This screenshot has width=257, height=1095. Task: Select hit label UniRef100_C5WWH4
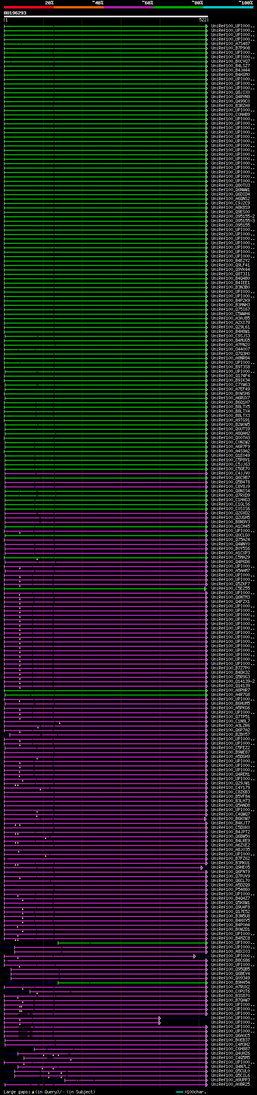[x=231, y=314]
